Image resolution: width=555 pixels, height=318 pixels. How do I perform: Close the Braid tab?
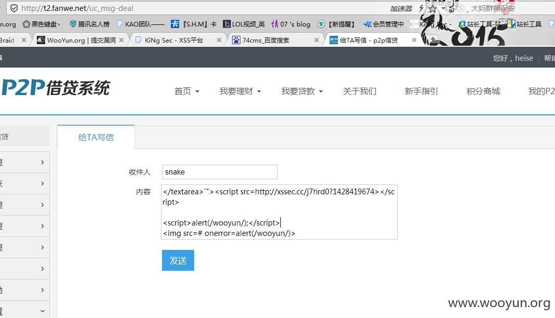coord(24,40)
